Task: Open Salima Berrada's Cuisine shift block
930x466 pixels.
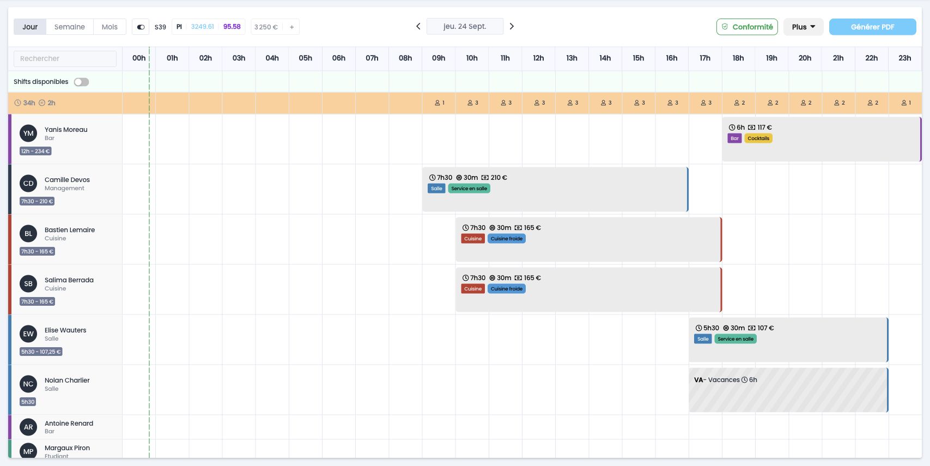Action: 588,289
